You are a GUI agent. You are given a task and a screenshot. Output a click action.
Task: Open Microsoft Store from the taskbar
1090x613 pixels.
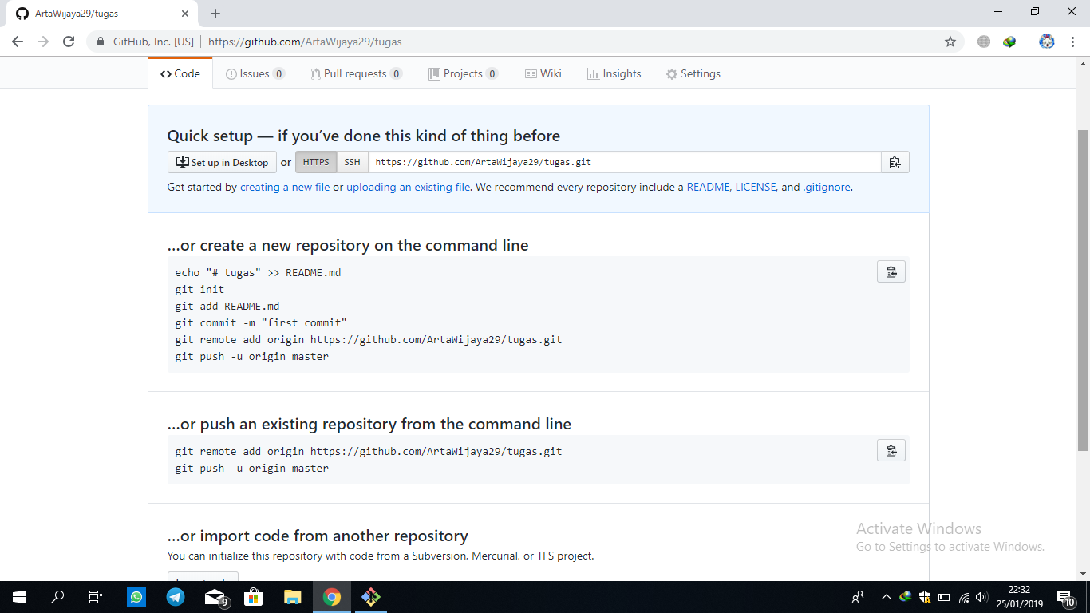[x=253, y=597]
